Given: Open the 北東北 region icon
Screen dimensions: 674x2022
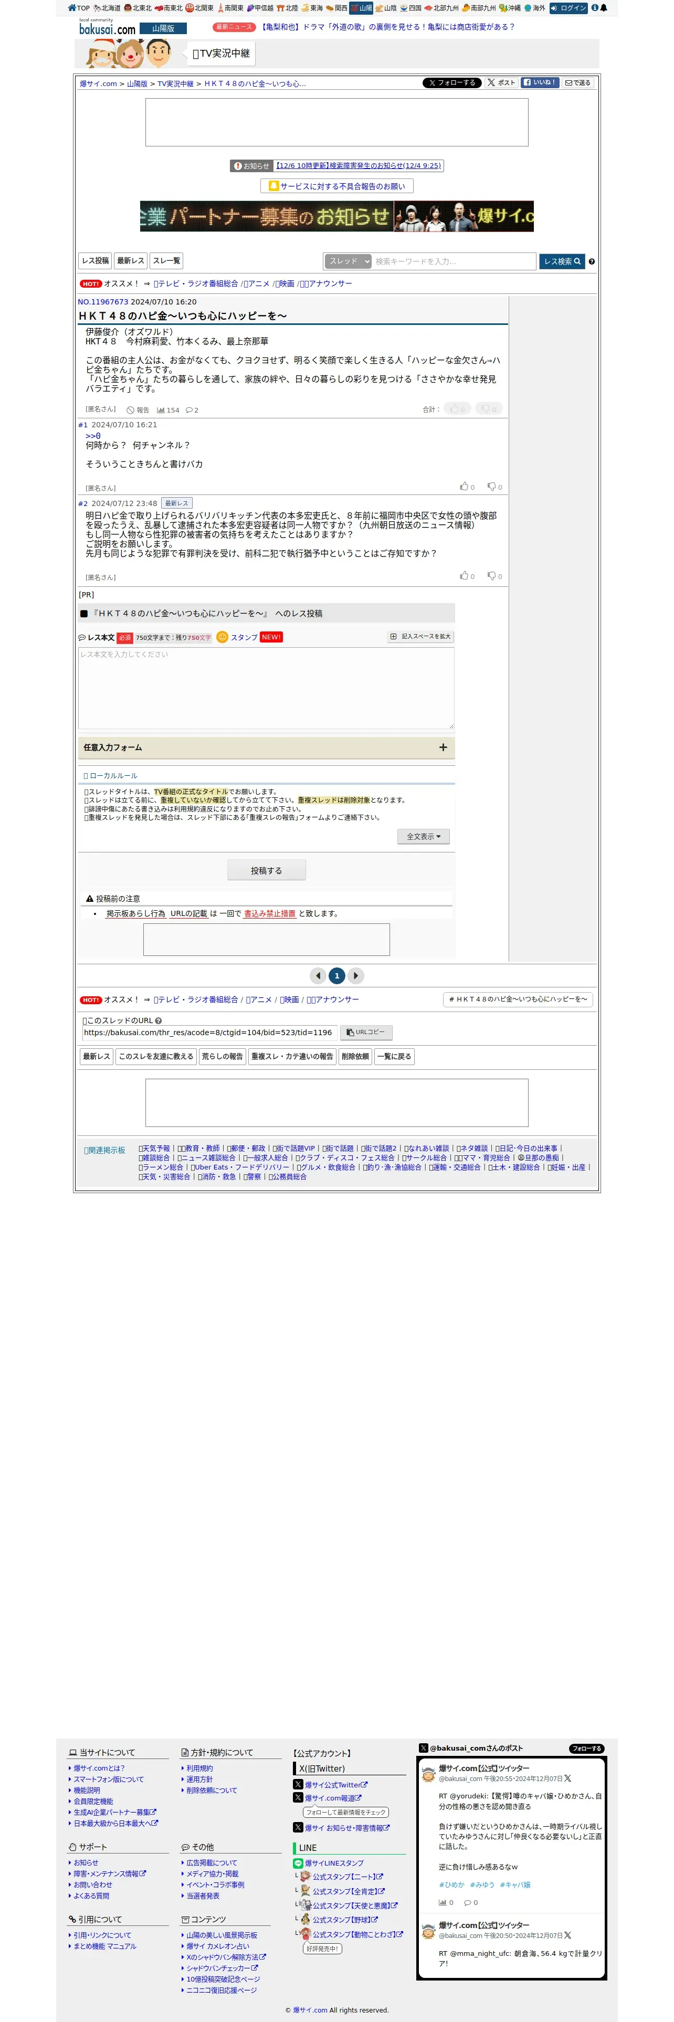Looking at the screenshot, I should [138, 8].
